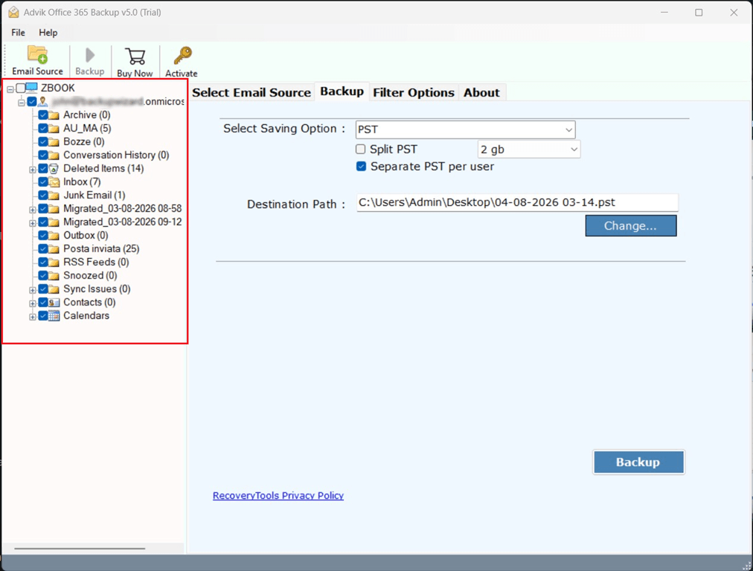Expand the Deleted Items node

(x=32, y=170)
